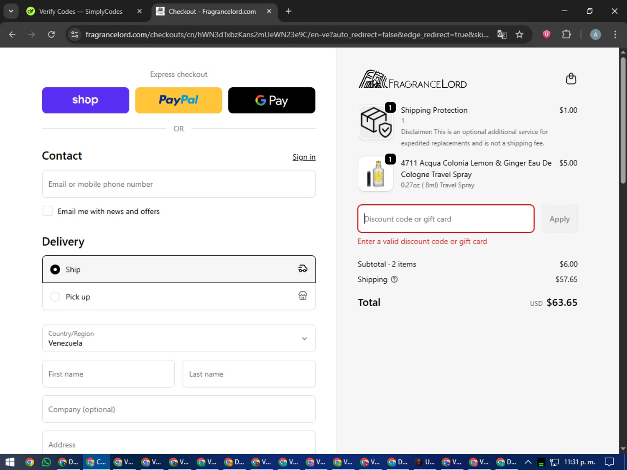This screenshot has height=470, width=627.
Task: Open the tab search dropdown arrow
Action: (x=11, y=11)
